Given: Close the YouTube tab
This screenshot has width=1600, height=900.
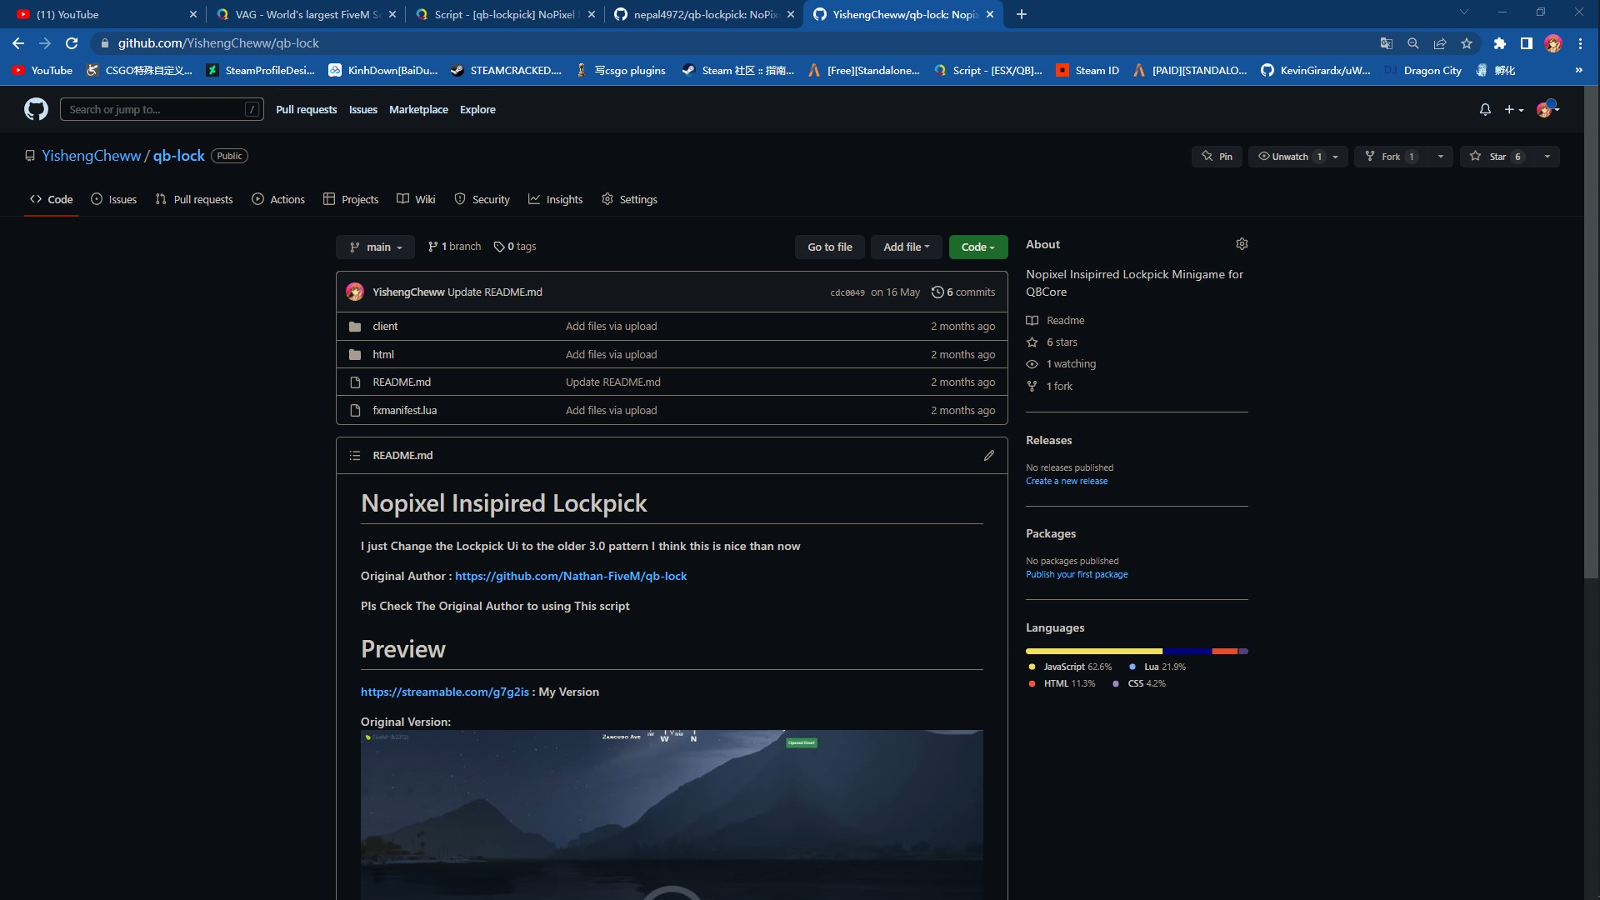Looking at the screenshot, I should click(193, 14).
